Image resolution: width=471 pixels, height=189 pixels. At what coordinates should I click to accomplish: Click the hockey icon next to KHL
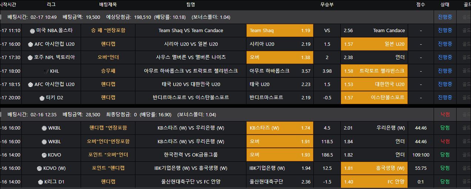46,71
